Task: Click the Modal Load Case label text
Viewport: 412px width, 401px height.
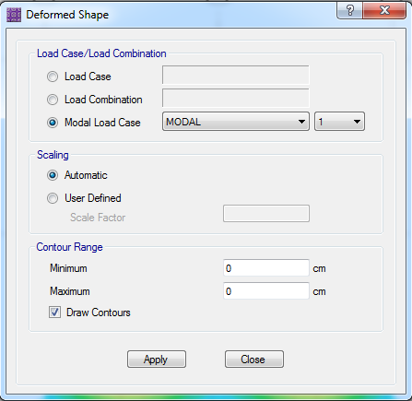Action: pyautogui.click(x=102, y=123)
